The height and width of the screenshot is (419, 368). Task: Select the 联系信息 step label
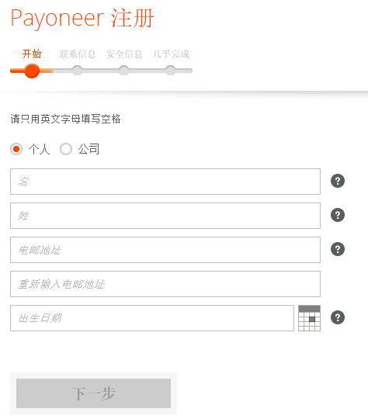(78, 54)
